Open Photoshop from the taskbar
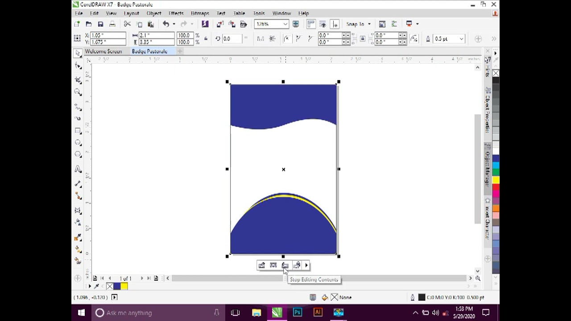Viewport: 571px width, 321px height. pos(297,313)
